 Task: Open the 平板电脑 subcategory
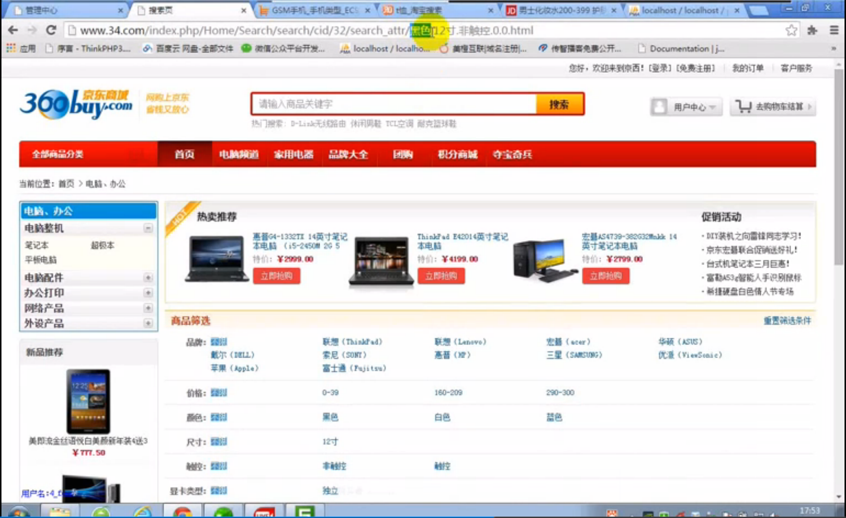click(x=41, y=260)
